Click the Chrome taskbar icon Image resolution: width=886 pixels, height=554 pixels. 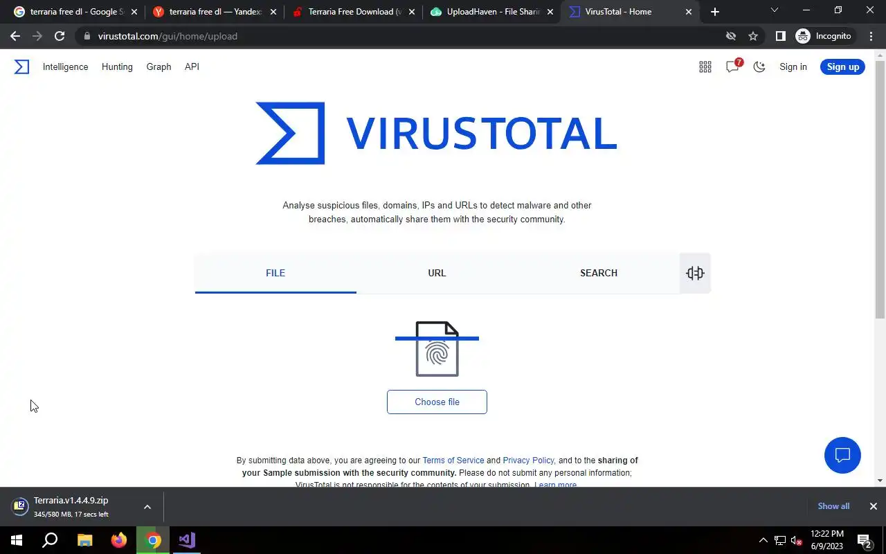[153, 540]
